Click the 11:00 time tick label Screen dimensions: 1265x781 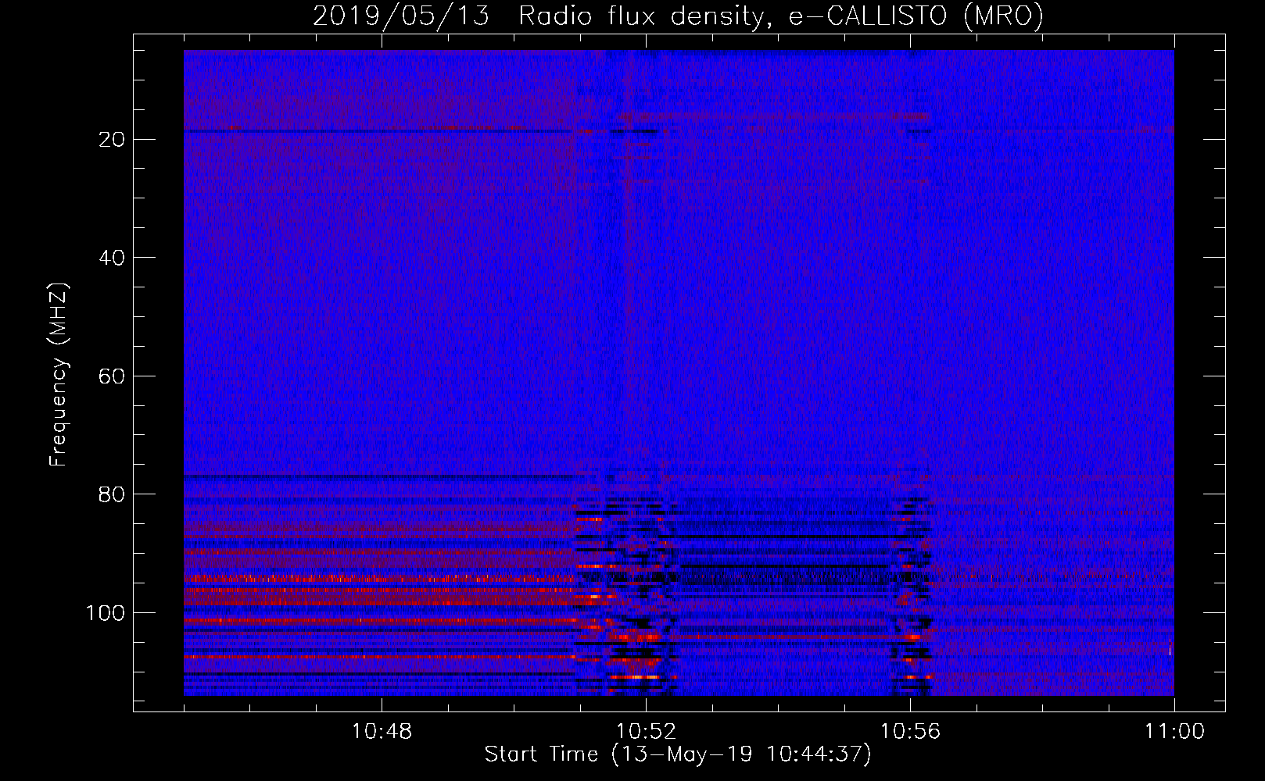coord(1174,732)
